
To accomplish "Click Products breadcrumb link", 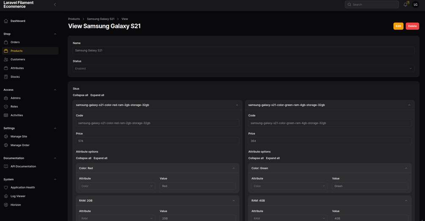I will [74, 19].
